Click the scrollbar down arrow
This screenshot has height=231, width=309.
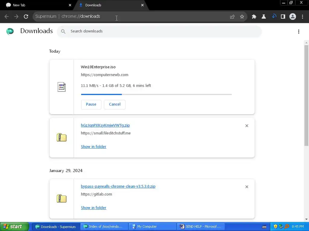point(306,219)
